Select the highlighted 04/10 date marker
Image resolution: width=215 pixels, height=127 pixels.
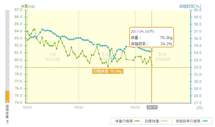[152, 107]
